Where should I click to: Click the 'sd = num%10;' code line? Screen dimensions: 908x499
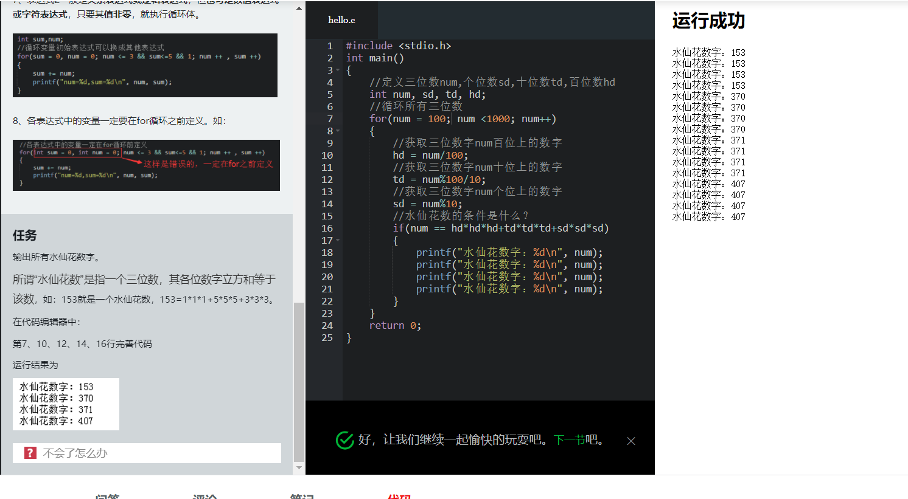coord(427,204)
